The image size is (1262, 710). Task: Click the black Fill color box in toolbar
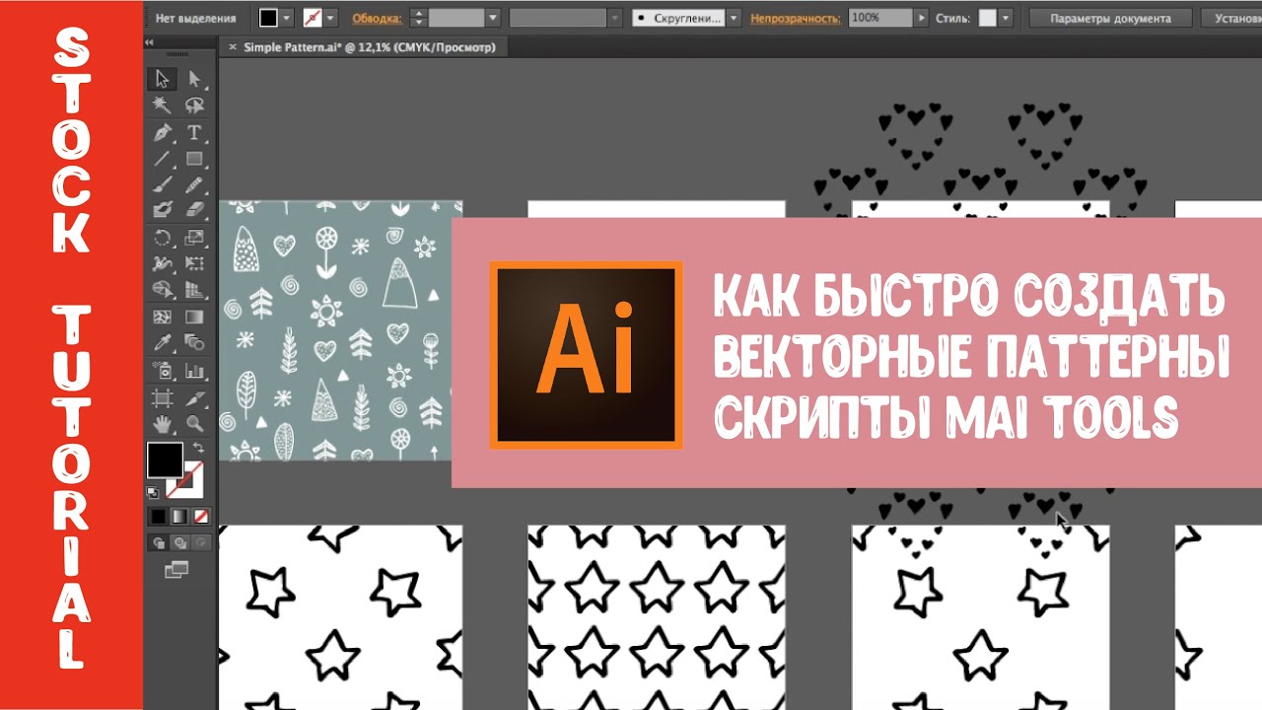165,460
